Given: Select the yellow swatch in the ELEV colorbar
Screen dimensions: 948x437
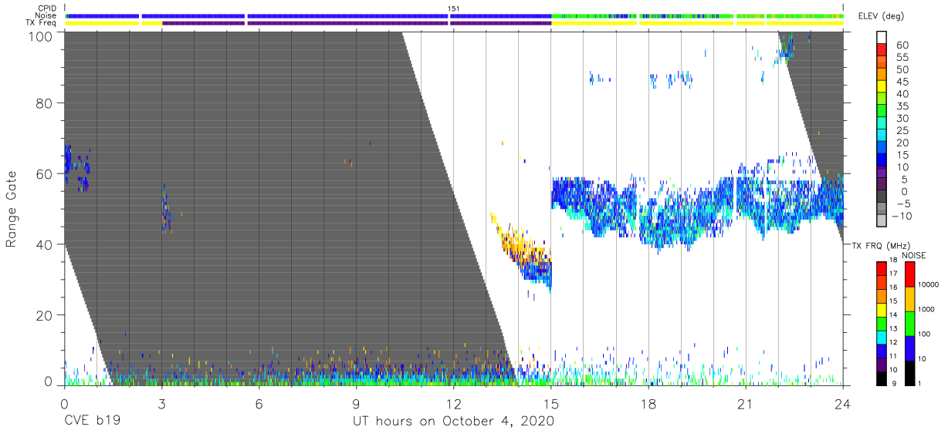Looking at the screenshot, I should point(882,87).
